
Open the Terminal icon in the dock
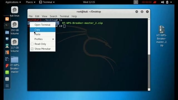7,25
